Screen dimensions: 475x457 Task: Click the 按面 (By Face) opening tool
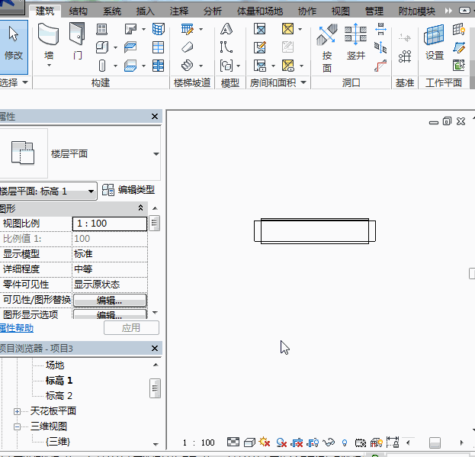[327, 44]
